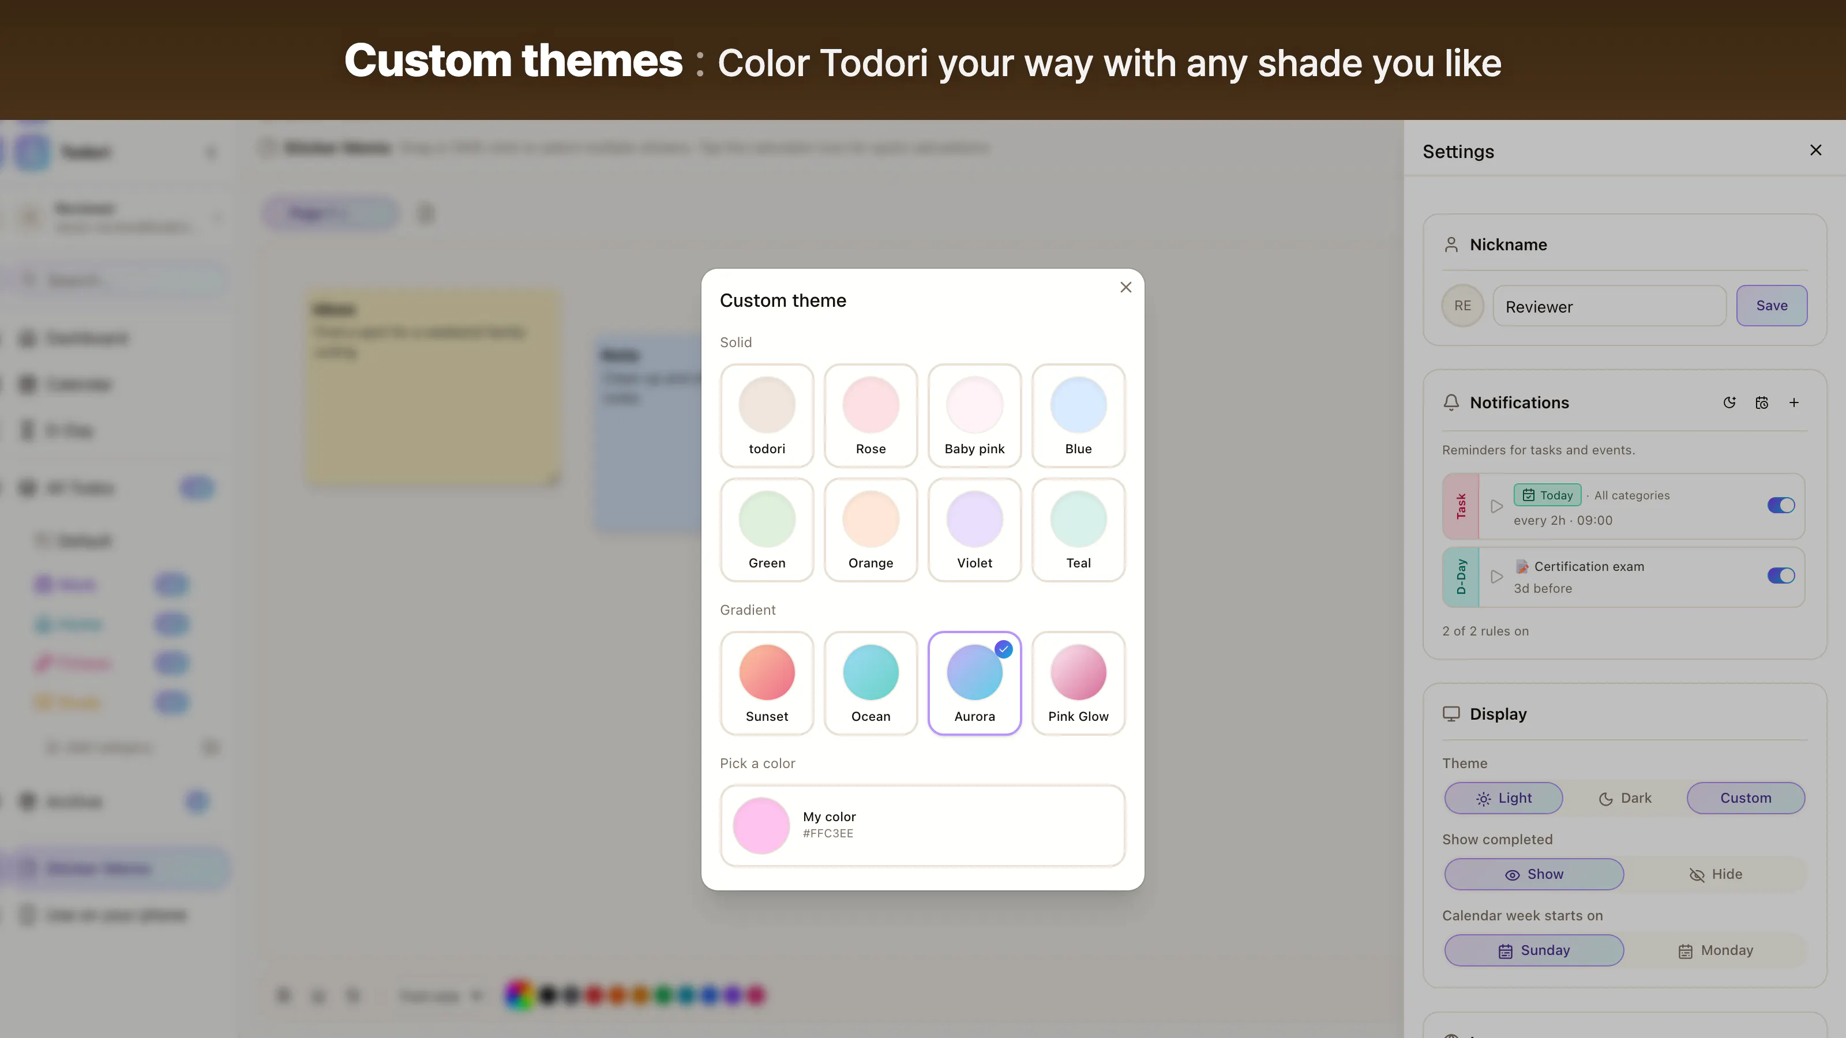The height and width of the screenshot is (1038, 1846).
Task: Apply the Pink Glow gradient theme
Action: [1079, 683]
